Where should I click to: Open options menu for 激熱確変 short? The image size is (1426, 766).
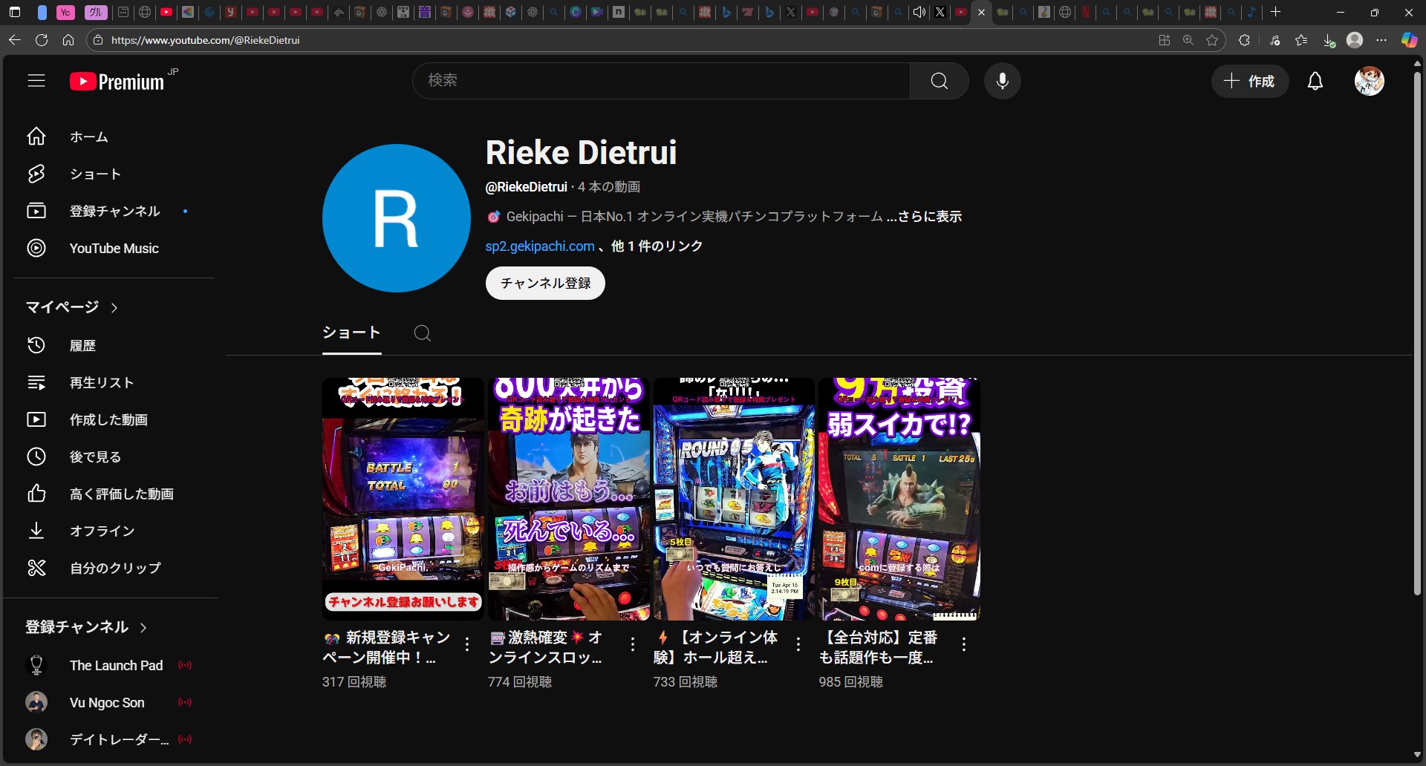(632, 644)
